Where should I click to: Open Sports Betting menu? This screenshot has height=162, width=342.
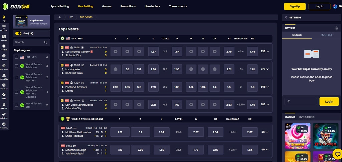[x=60, y=7]
